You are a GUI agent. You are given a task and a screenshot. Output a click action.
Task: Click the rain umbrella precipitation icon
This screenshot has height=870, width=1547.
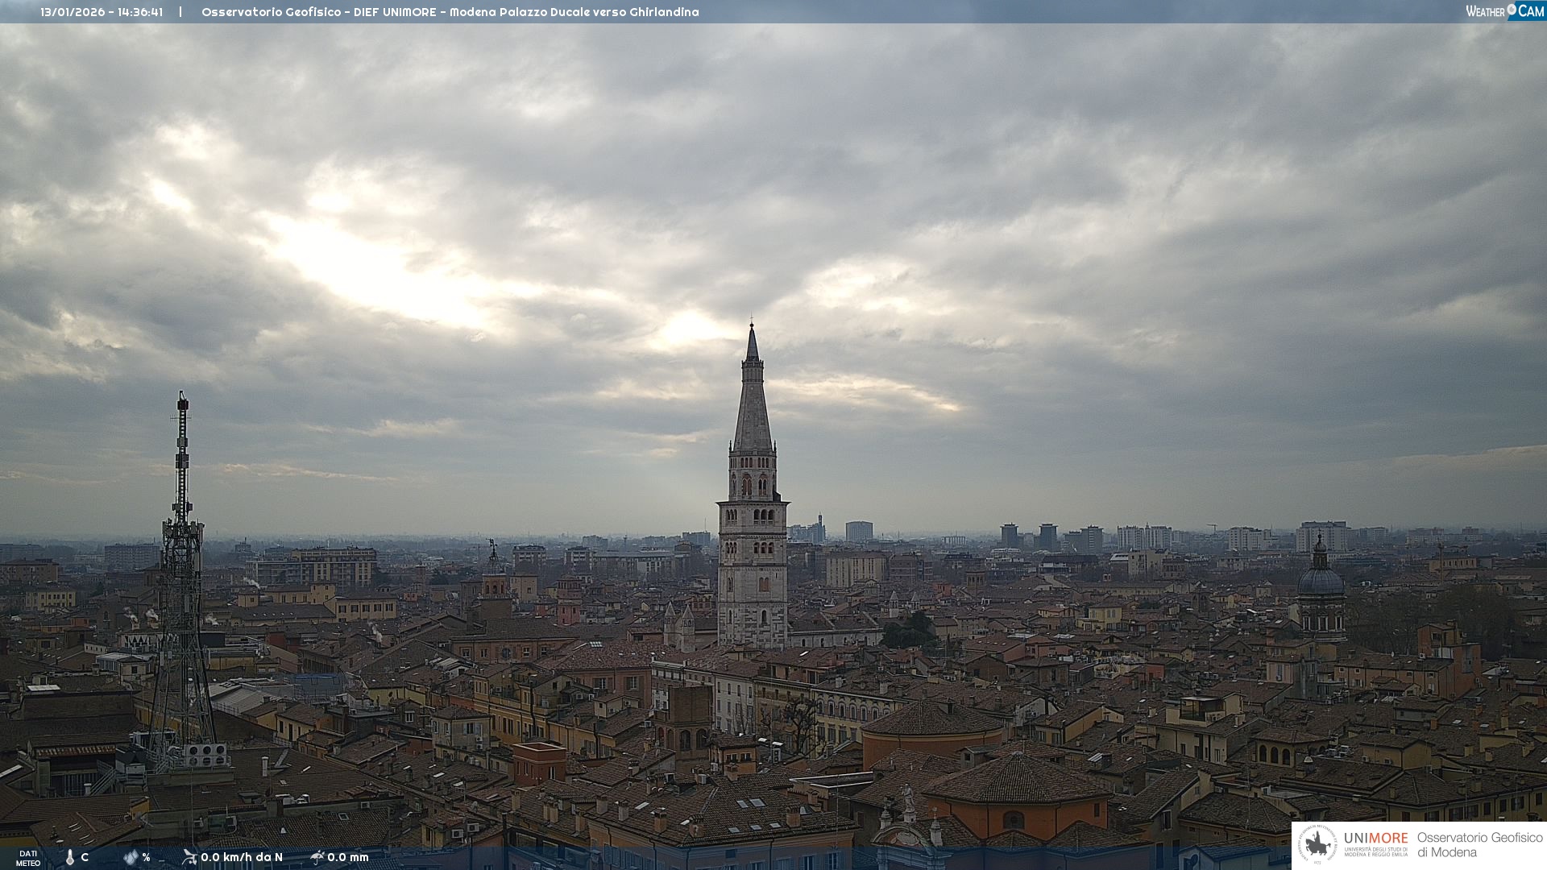click(317, 857)
